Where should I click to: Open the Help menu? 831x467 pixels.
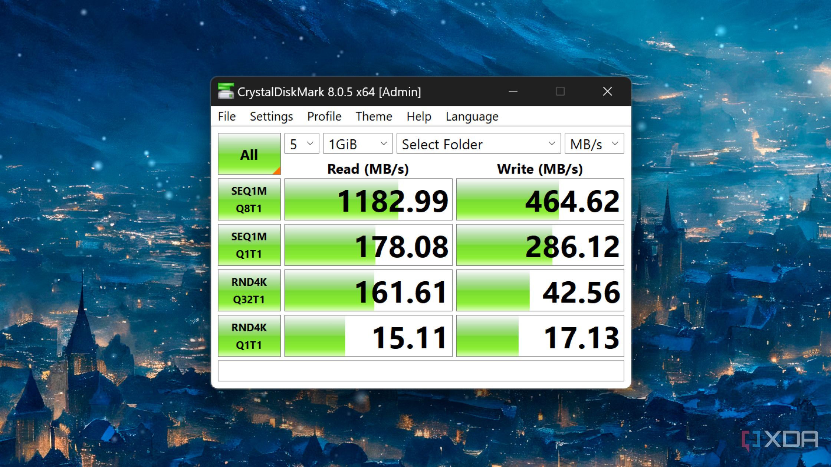tap(419, 116)
